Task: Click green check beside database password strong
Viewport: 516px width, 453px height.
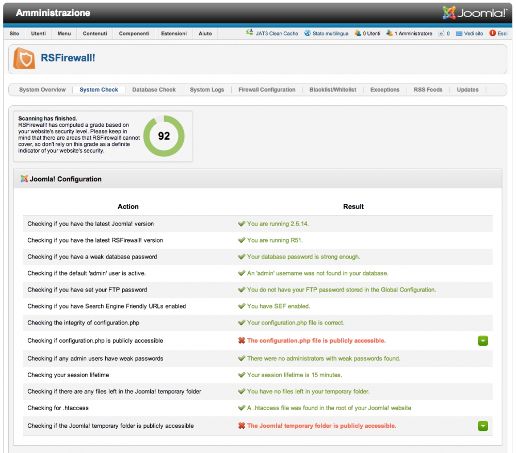Action: [241, 256]
